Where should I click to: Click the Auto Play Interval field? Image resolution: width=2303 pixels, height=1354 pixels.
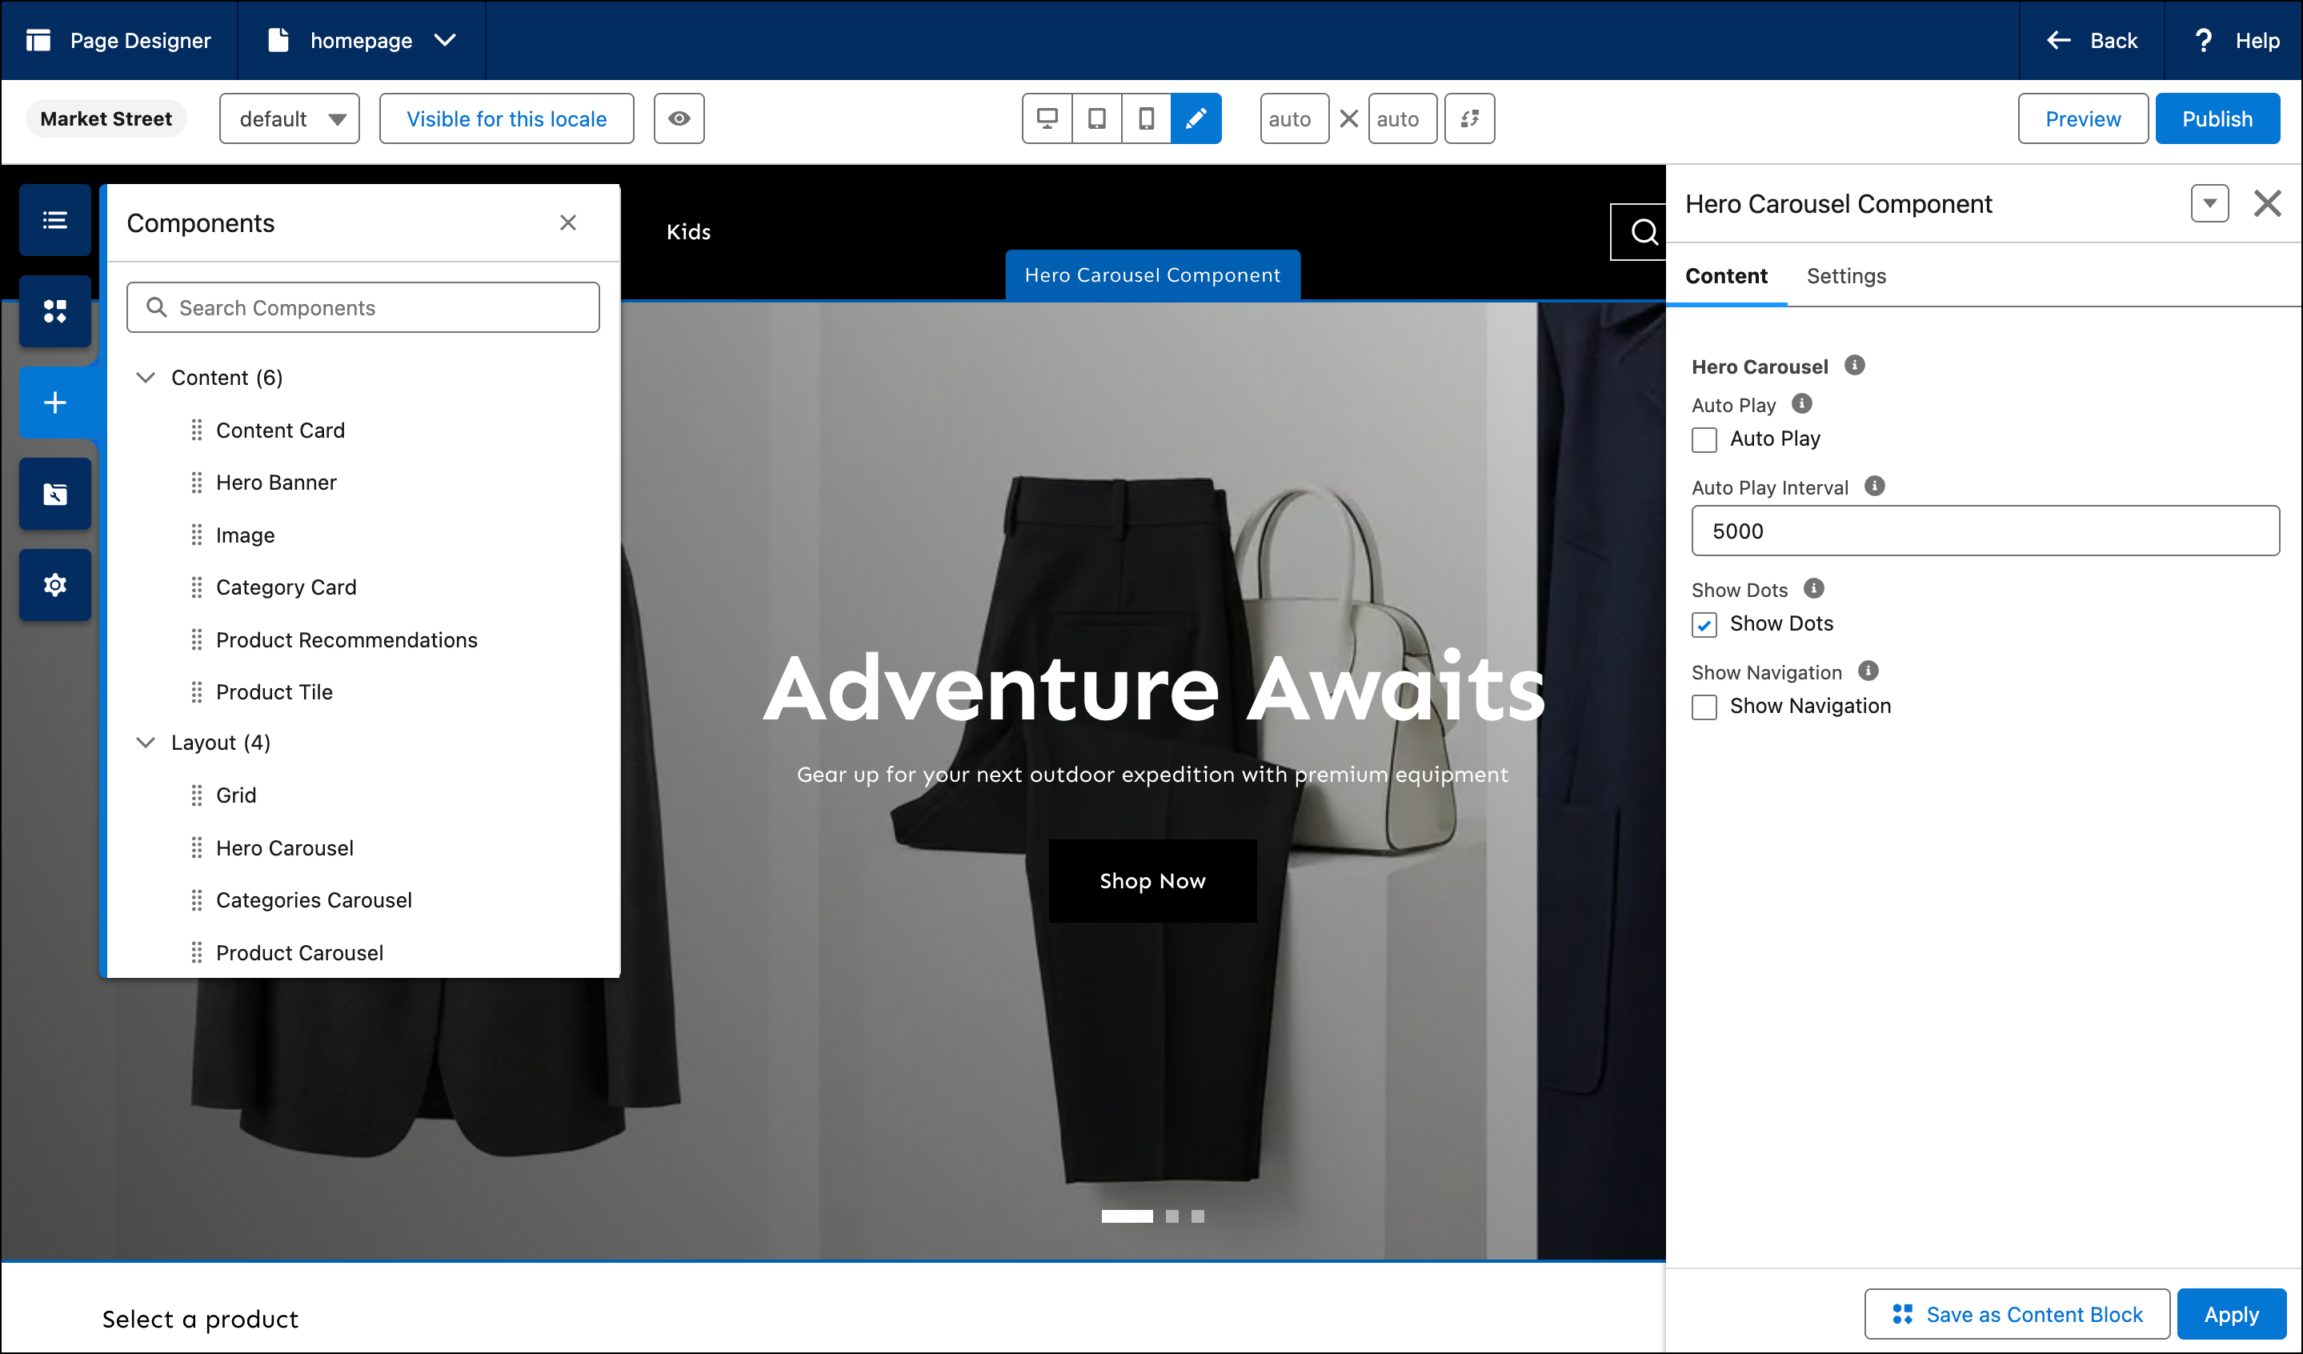click(x=1985, y=531)
